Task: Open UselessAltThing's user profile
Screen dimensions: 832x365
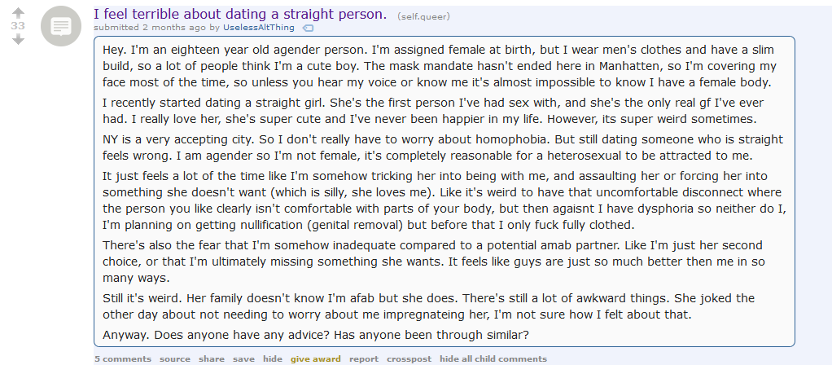Action: 259,28
